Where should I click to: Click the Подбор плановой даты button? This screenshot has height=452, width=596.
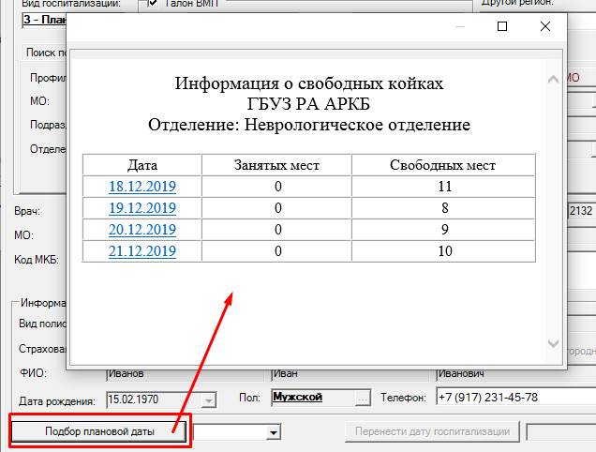99,431
